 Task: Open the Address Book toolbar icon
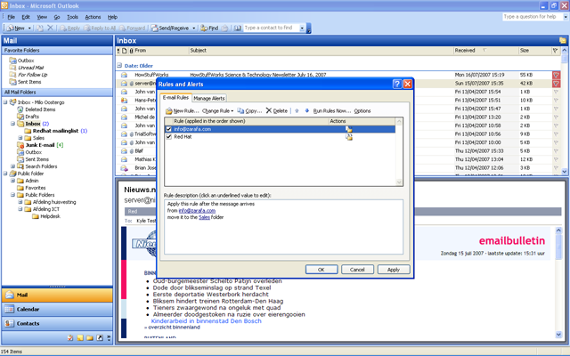point(238,28)
